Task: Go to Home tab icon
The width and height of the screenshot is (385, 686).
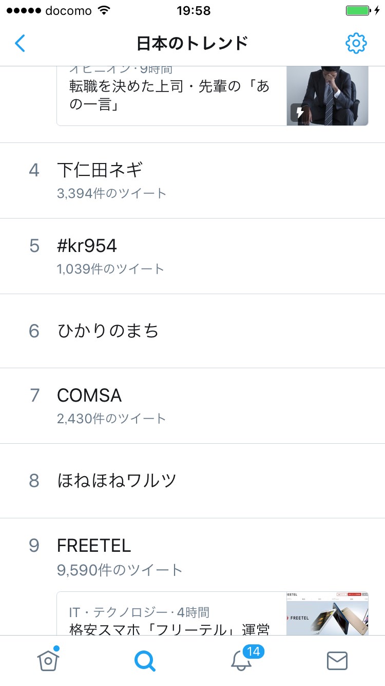Action: (48, 660)
